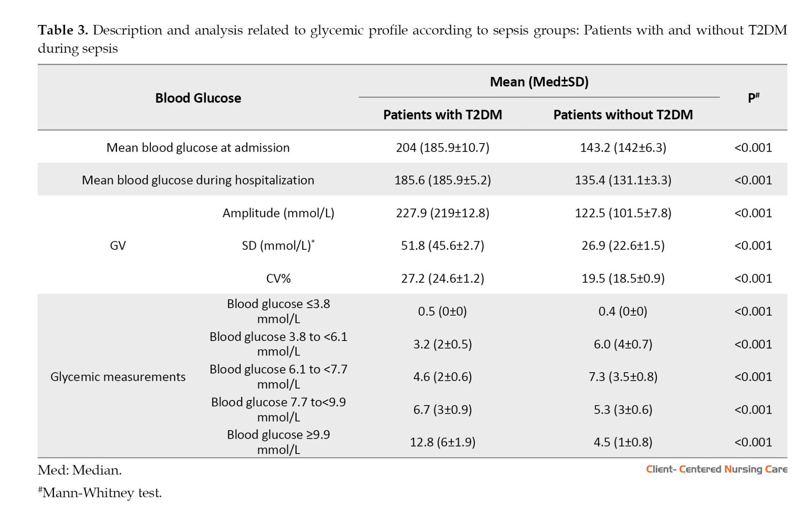Click the "Table 3." caption label
This screenshot has width=804, height=515.
63,30
